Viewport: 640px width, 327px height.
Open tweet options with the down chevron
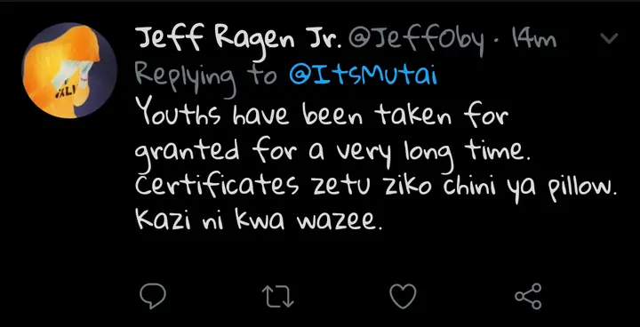tap(610, 38)
